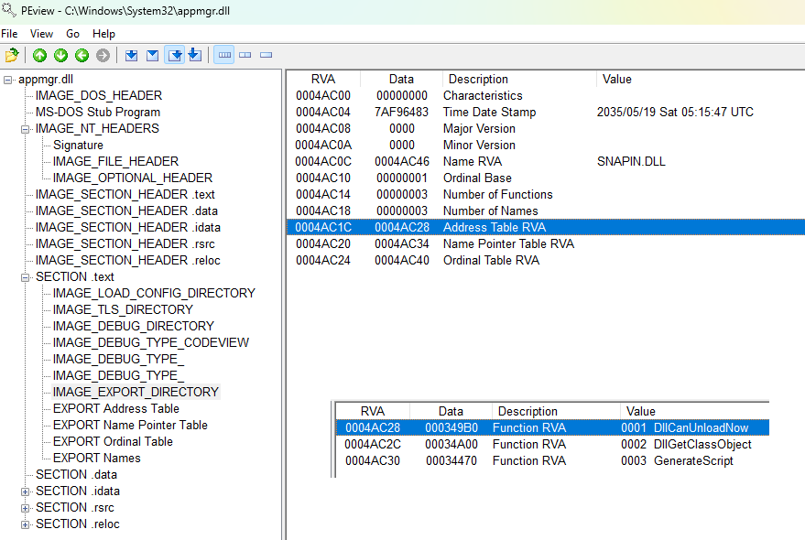Open the Go menu
The image size is (805, 540).
click(72, 34)
